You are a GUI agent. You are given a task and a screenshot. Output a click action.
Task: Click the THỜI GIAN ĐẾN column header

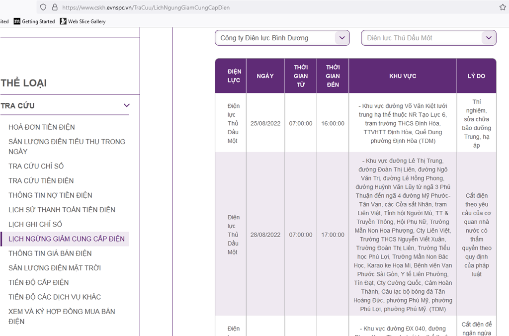pyautogui.click(x=333, y=76)
